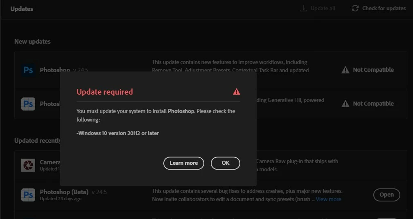Image resolution: width=413 pixels, height=219 pixels.
Task: Click the text Updated 24 days ago
Action: (x=61, y=199)
